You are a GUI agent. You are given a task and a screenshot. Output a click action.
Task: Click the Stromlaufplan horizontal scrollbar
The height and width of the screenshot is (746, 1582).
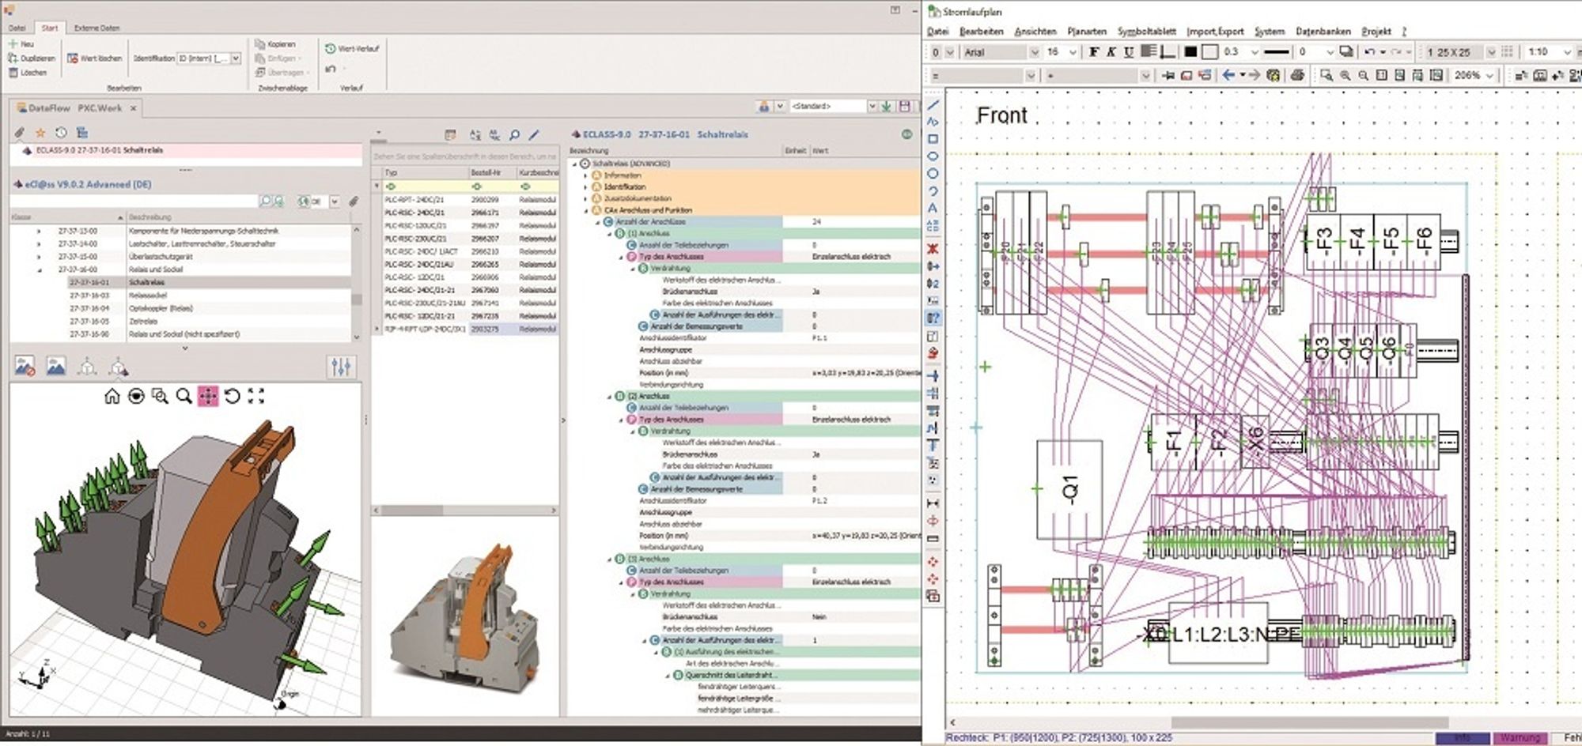point(1309,722)
